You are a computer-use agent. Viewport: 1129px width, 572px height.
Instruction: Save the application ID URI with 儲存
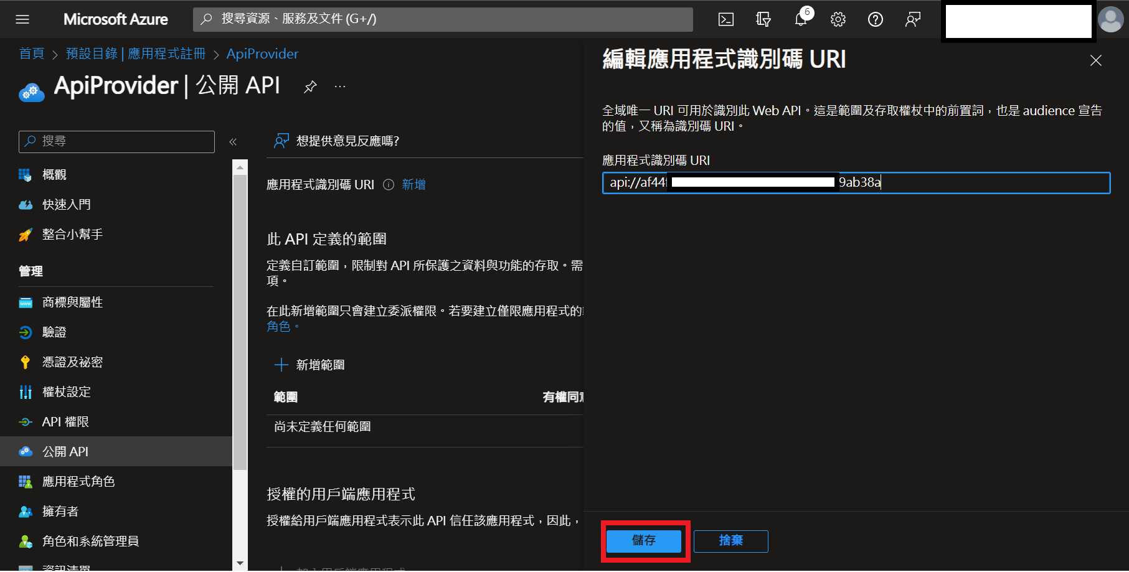pyautogui.click(x=644, y=541)
